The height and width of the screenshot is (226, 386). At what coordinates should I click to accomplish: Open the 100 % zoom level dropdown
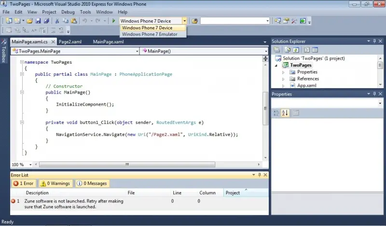point(30,164)
